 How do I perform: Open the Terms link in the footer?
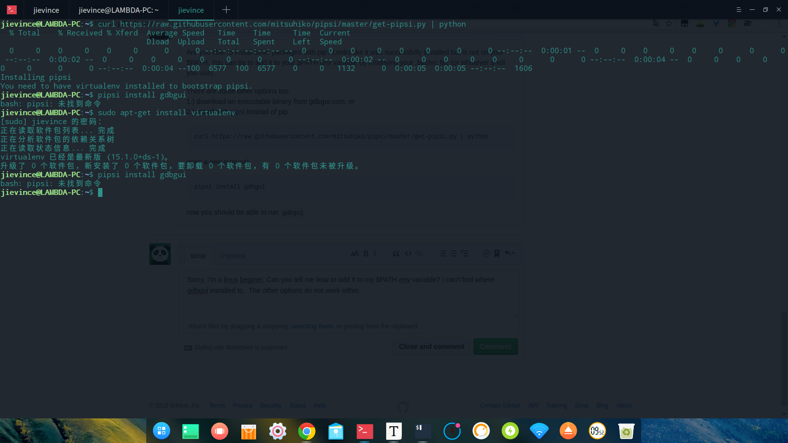[x=217, y=405]
